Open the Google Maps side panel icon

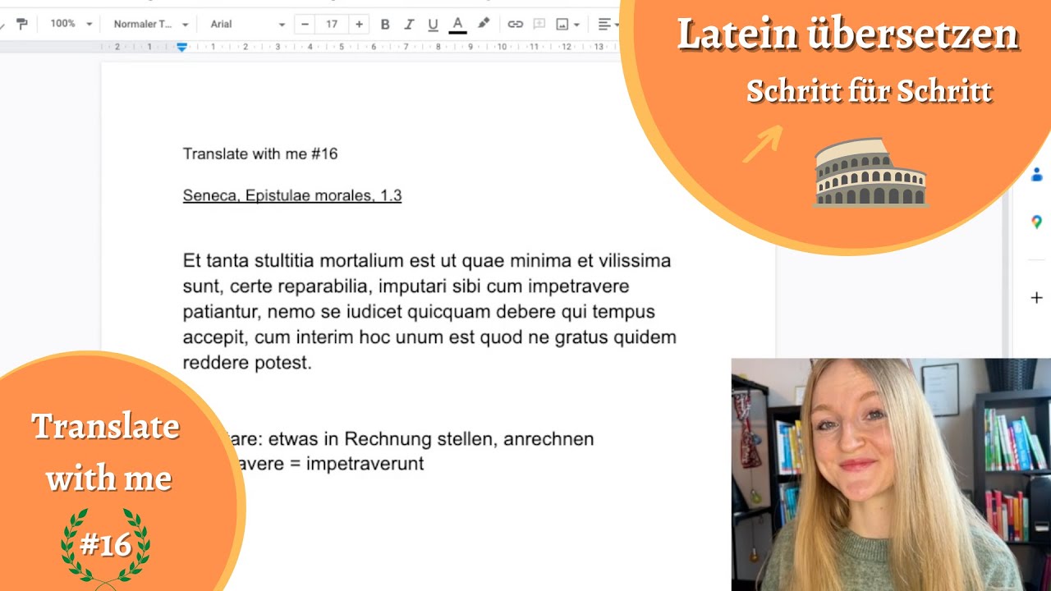click(1036, 222)
